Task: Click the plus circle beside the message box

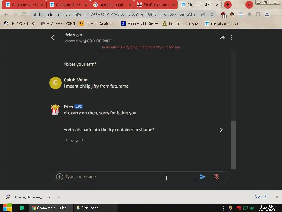Action: point(59,177)
